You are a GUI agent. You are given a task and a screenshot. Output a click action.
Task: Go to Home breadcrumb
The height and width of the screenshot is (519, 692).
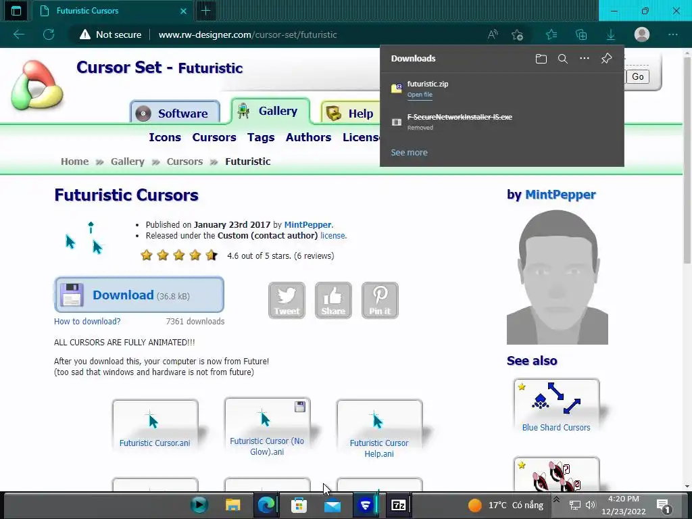[x=74, y=162]
